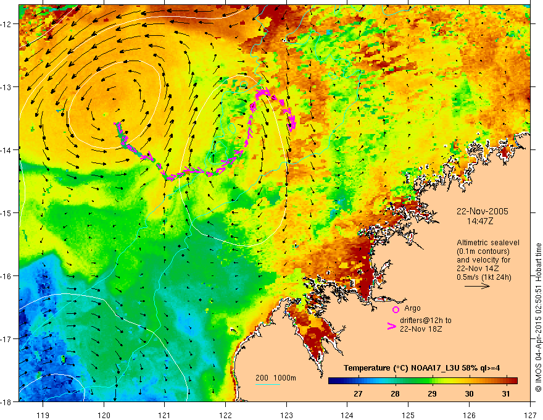Click the magenta drifter arrowhead legend symbol
Viewport: 543px width, 420px height.
(392, 326)
